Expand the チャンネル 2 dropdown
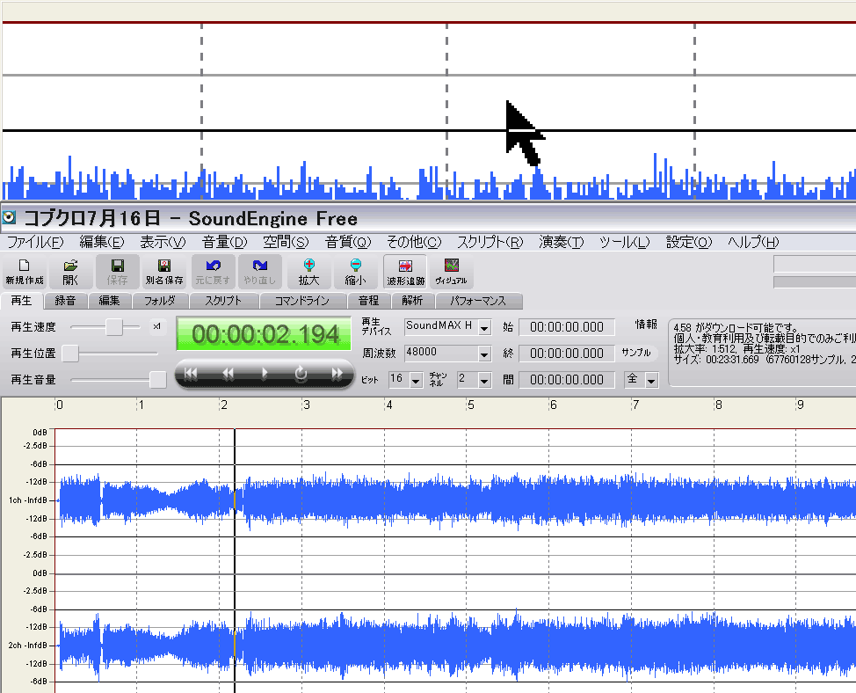 point(484,380)
